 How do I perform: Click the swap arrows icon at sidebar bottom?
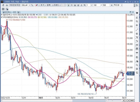tap(137, 73)
